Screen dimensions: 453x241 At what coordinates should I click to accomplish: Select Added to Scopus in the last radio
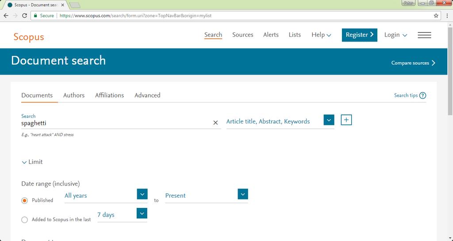(25, 220)
